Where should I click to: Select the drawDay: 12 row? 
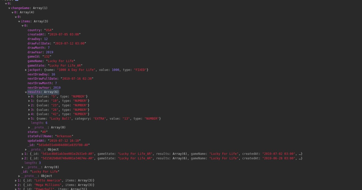click(x=38, y=39)
